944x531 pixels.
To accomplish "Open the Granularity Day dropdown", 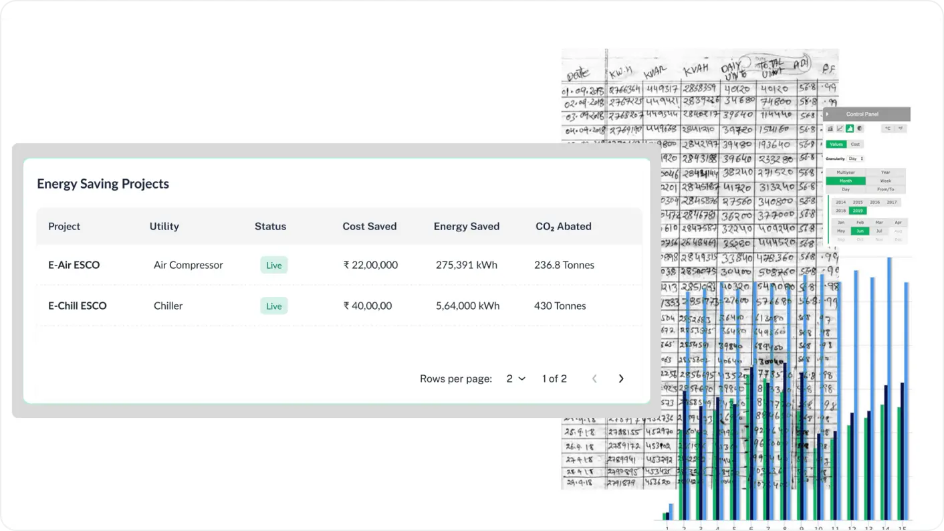I will [856, 158].
